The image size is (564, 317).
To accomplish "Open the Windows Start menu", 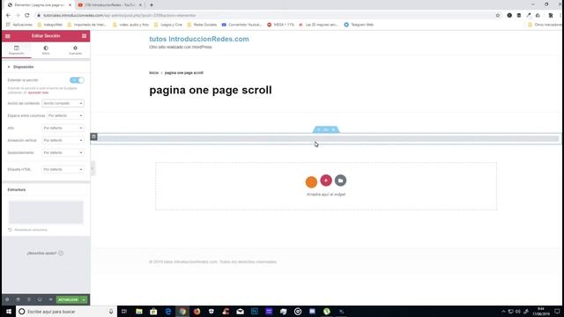I will (x=8, y=312).
